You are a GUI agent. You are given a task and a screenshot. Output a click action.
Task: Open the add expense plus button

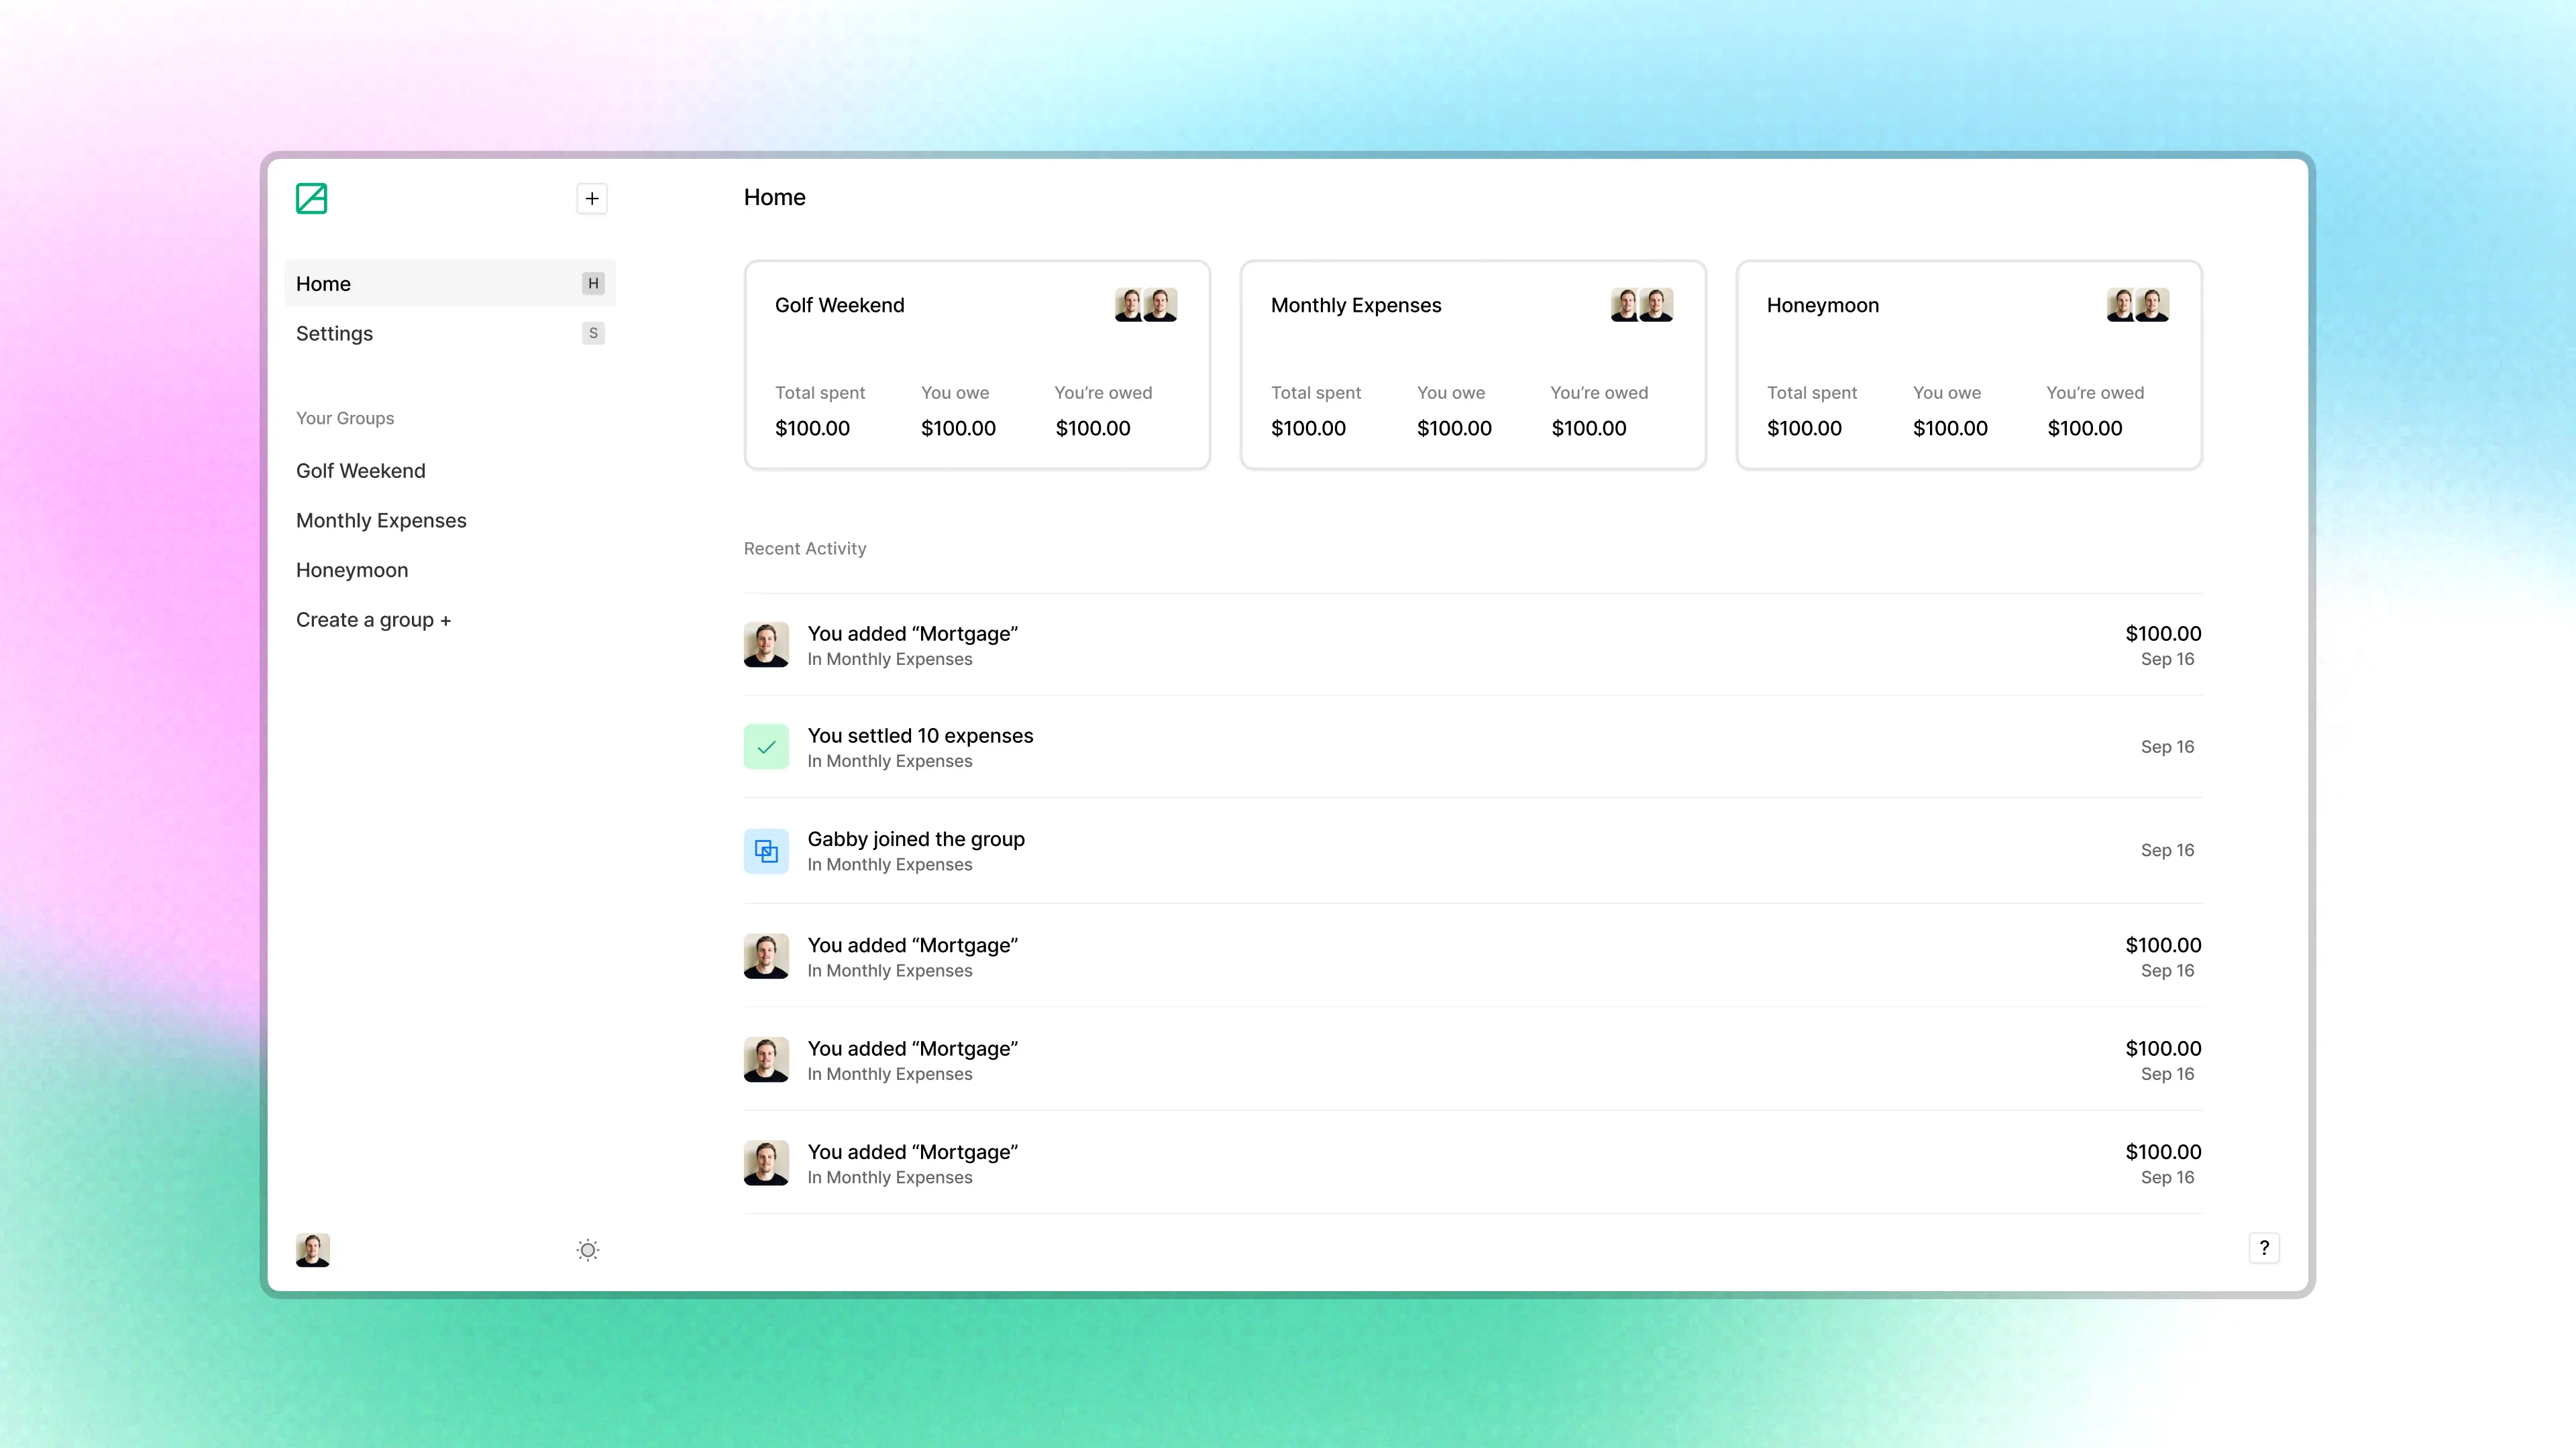tap(591, 198)
